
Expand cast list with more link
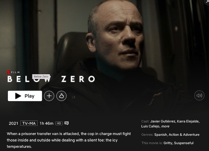point(165,126)
